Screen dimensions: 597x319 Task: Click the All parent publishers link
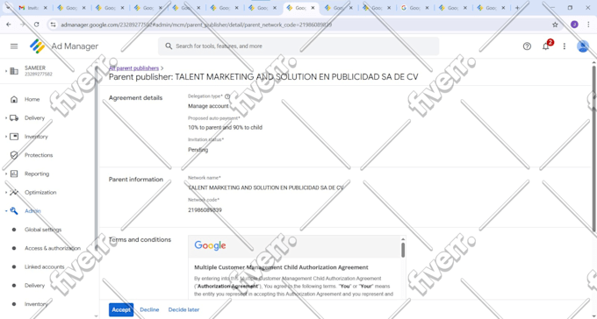click(x=133, y=68)
